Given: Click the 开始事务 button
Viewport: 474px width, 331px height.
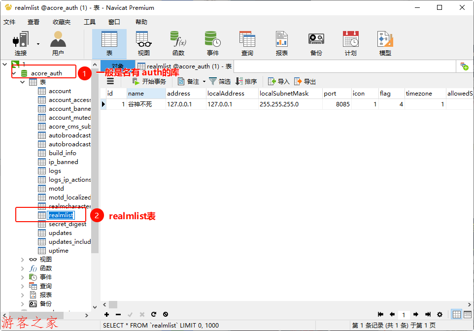Looking at the screenshot, I should (x=149, y=81).
